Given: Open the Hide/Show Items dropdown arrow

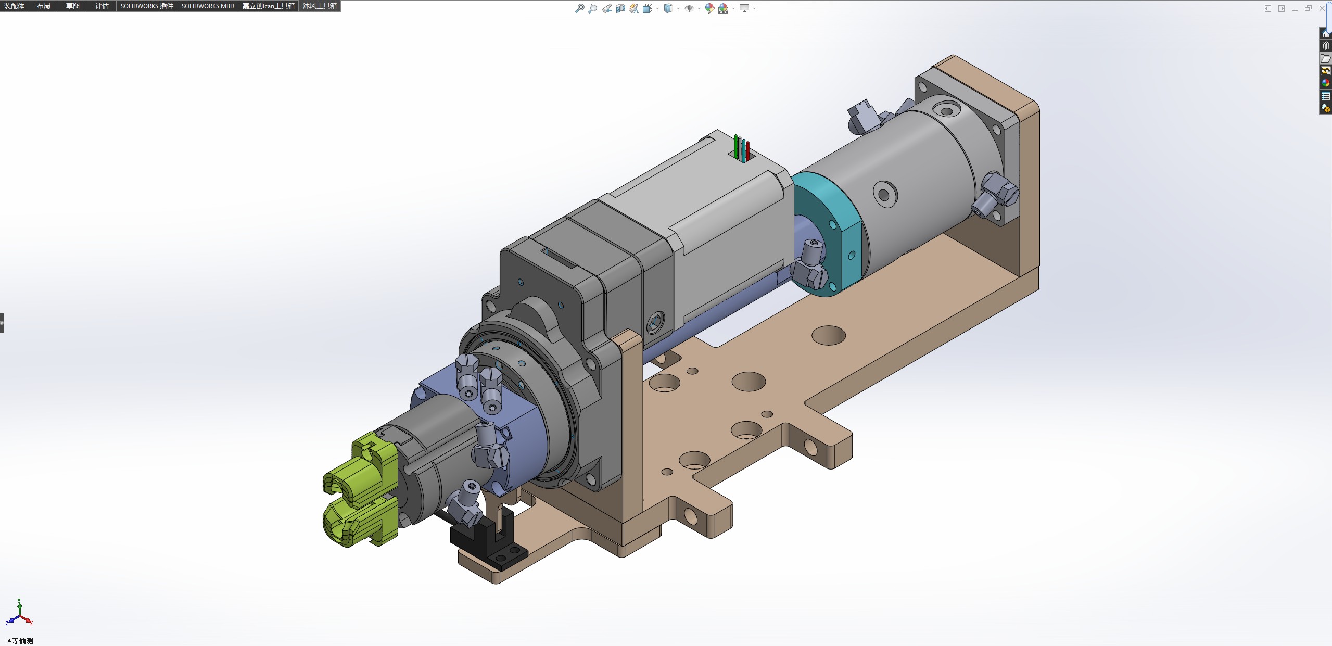Looking at the screenshot, I should pos(699,8).
